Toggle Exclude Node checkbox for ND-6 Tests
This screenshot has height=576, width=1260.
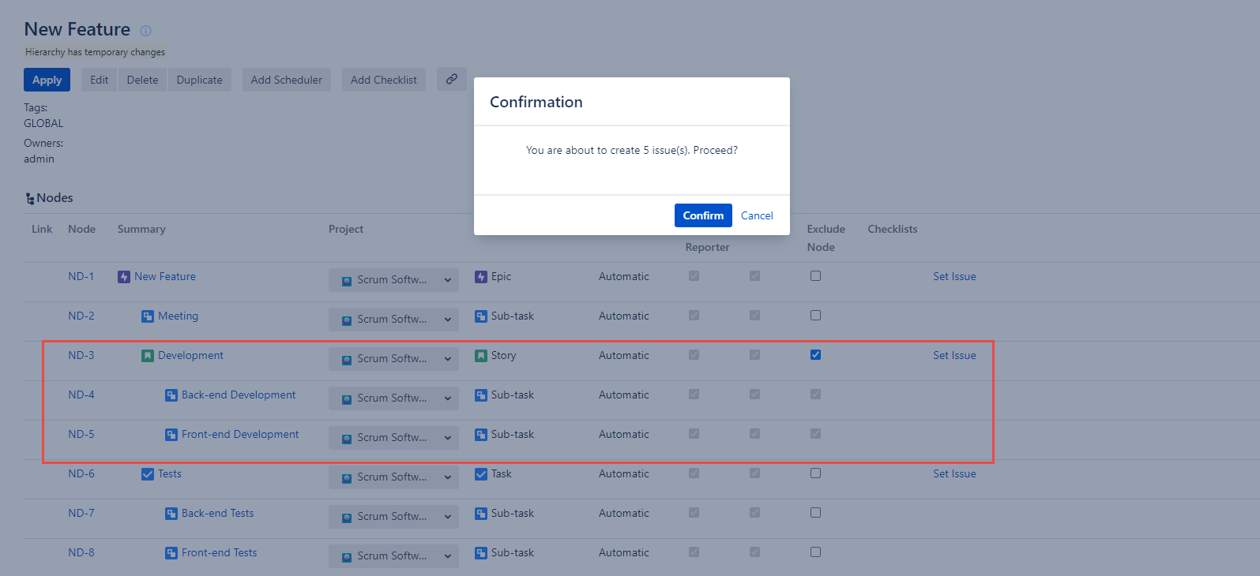click(815, 473)
